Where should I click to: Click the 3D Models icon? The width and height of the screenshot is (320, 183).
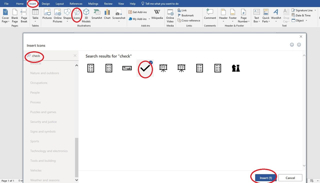tap(86, 15)
